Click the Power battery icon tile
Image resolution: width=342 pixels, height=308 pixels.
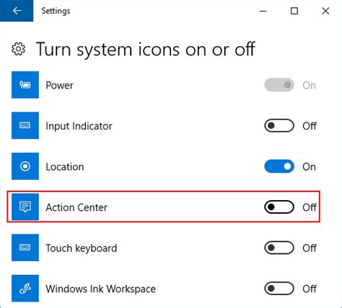[x=25, y=85]
